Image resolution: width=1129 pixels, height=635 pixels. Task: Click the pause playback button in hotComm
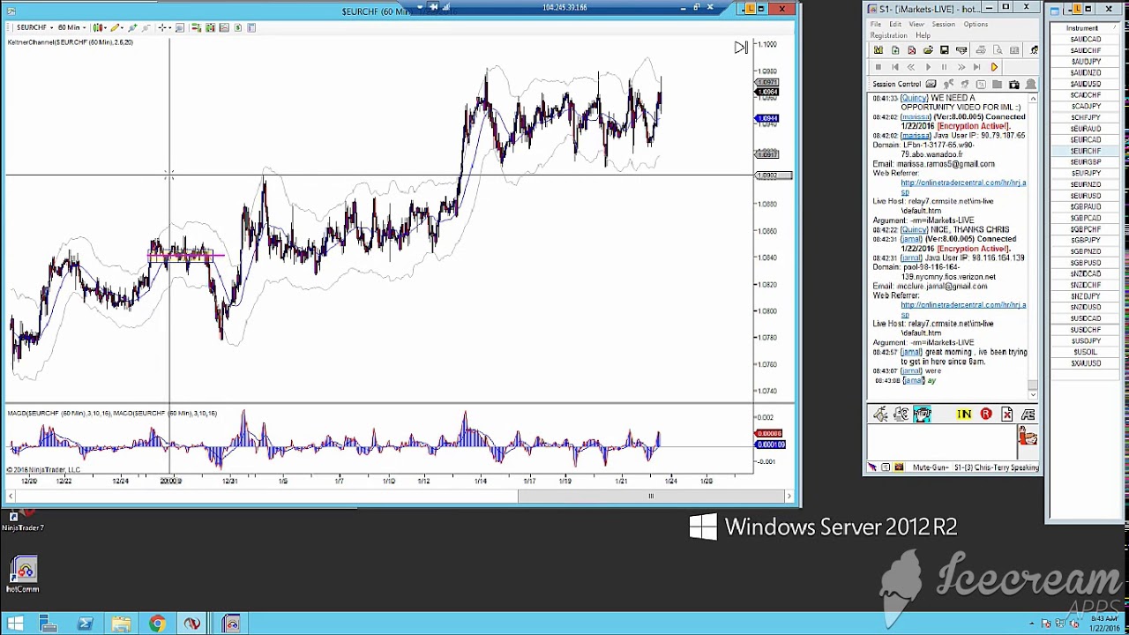[944, 67]
